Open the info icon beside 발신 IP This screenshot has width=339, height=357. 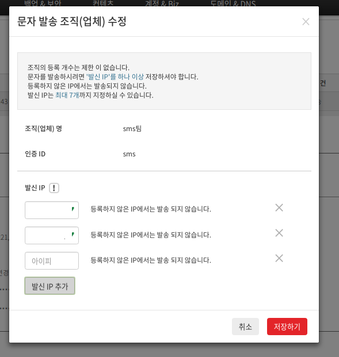coord(54,188)
